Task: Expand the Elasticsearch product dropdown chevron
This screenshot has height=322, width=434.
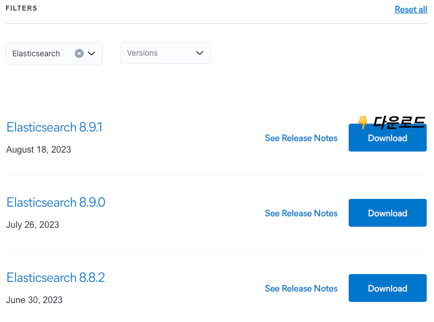Action: [91, 53]
